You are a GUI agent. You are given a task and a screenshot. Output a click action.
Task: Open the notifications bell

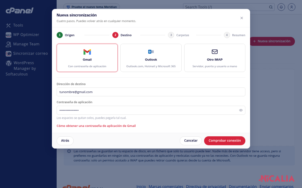click(281, 7)
